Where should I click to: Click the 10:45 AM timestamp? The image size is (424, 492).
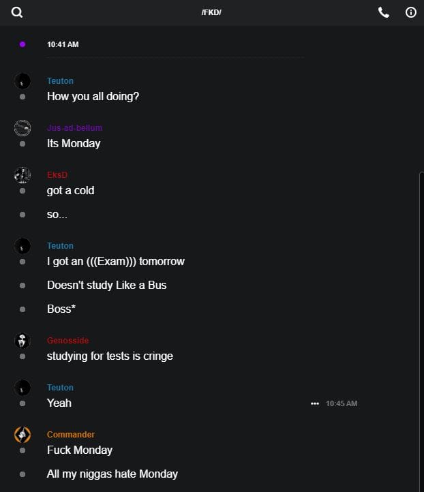(x=342, y=403)
